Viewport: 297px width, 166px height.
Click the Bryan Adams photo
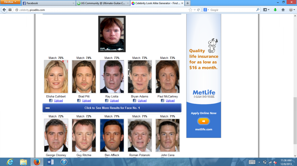(x=140, y=77)
